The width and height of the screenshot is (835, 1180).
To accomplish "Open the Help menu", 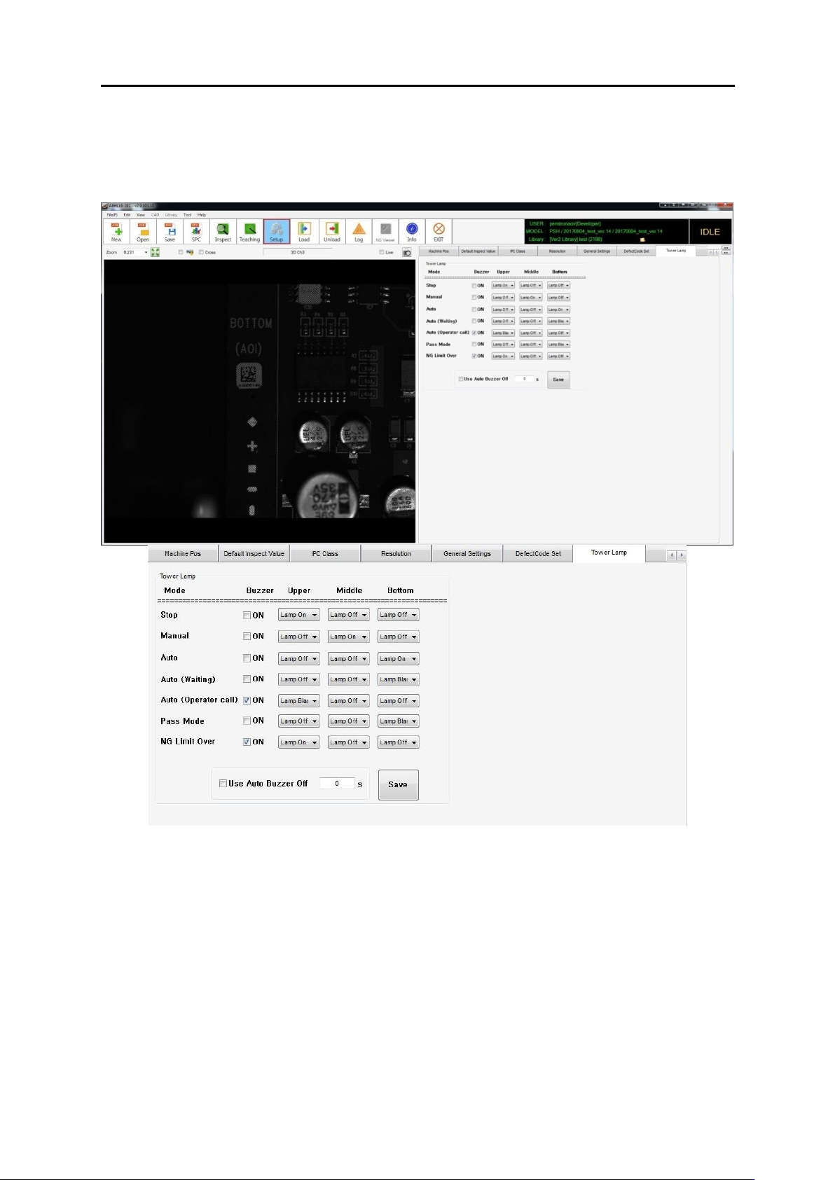I will (x=202, y=215).
